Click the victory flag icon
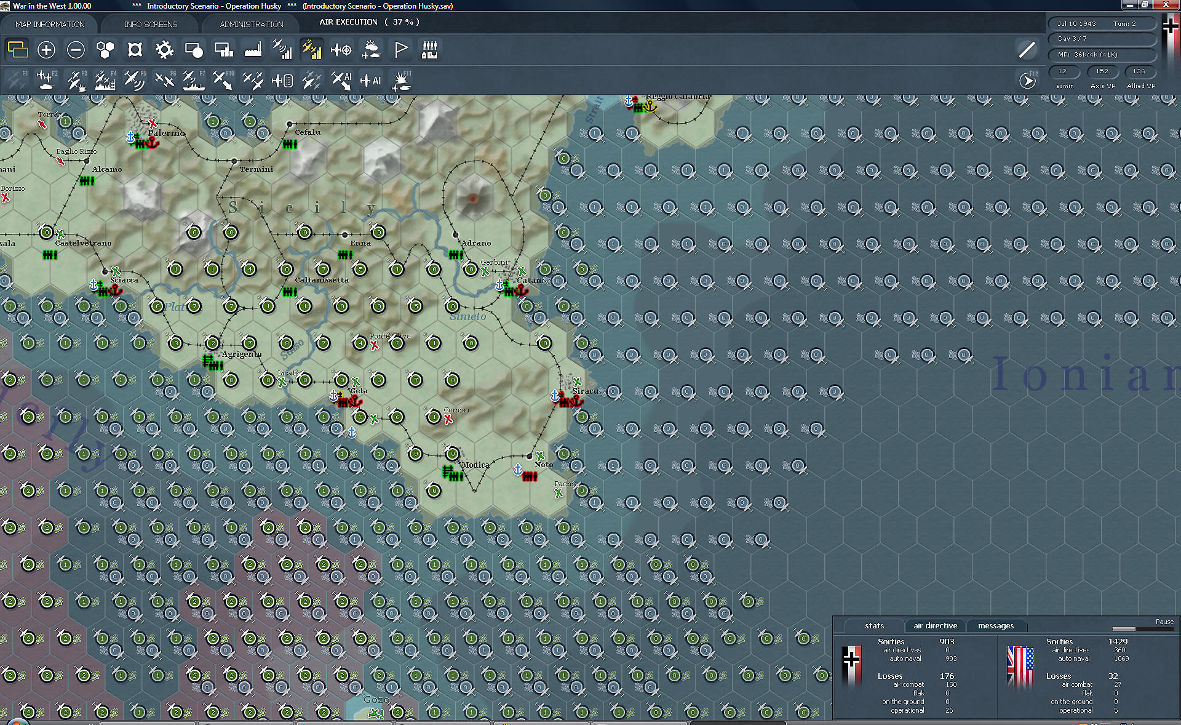 (x=400, y=50)
